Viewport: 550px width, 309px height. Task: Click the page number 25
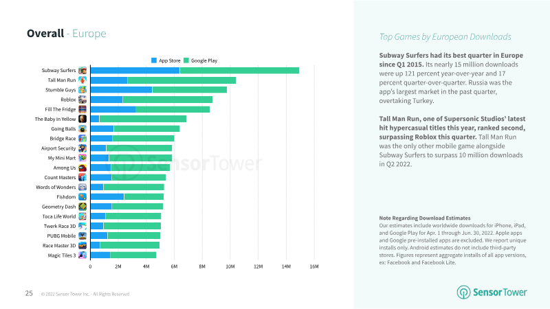(x=30, y=293)
